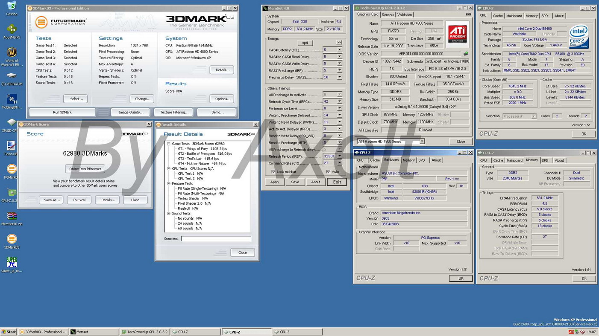Open Refresh Cycle Time (tRFC) dropdown

tap(340, 101)
